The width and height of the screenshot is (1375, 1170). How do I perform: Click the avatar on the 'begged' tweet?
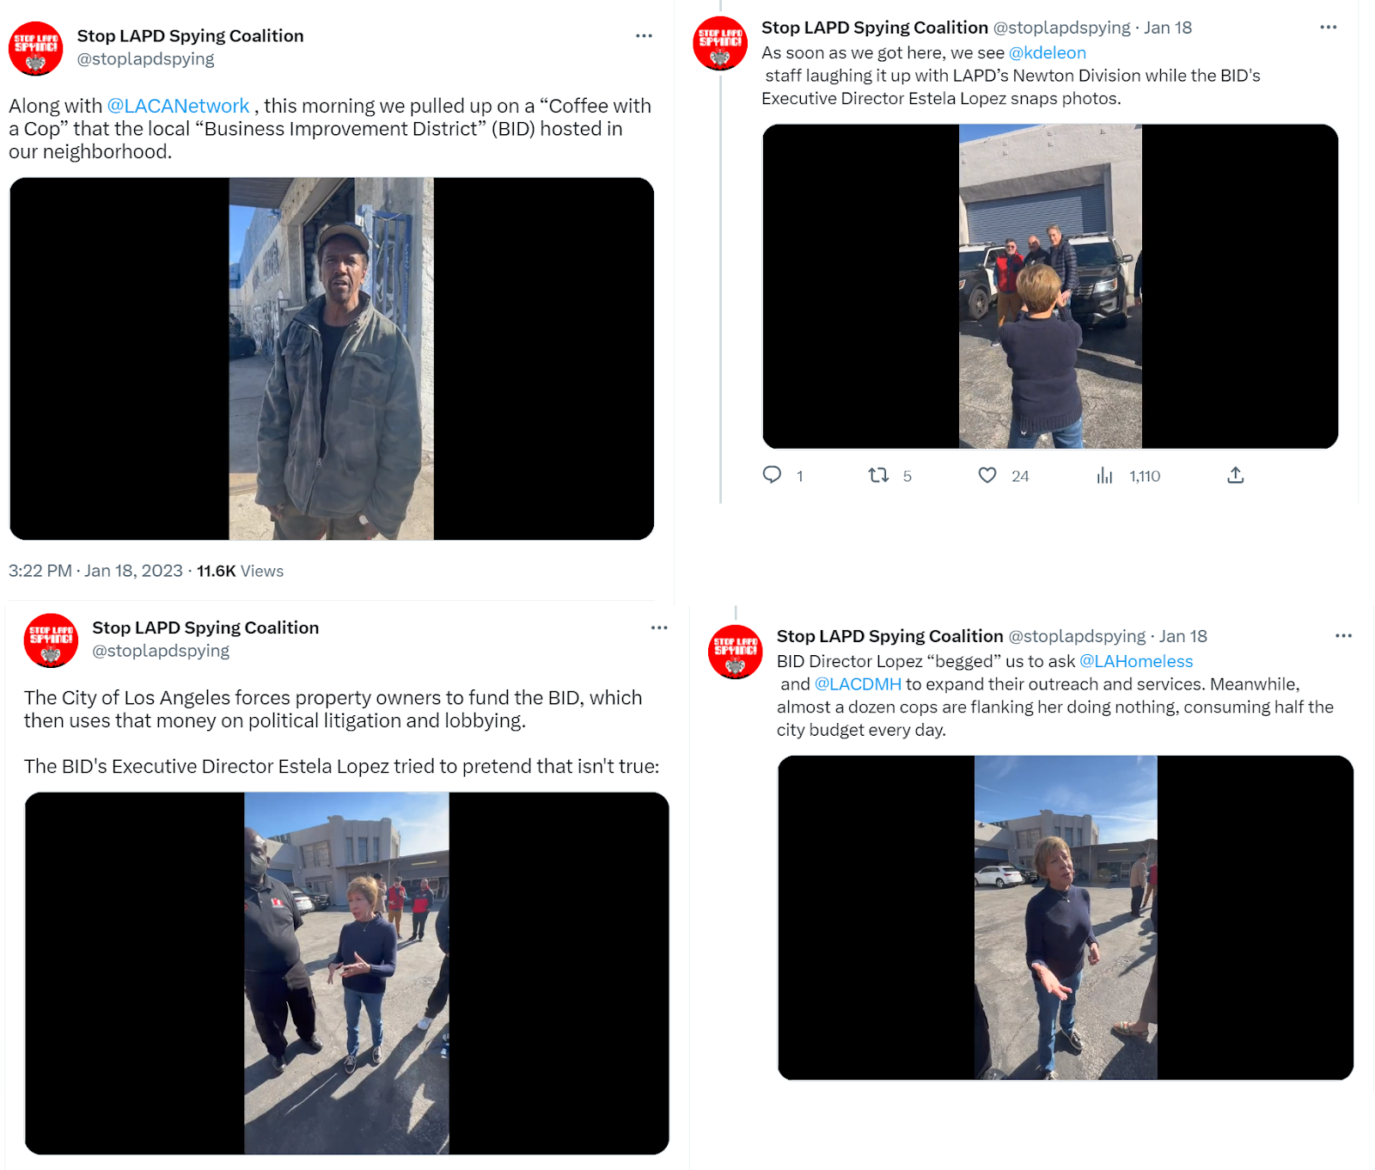tap(735, 652)
